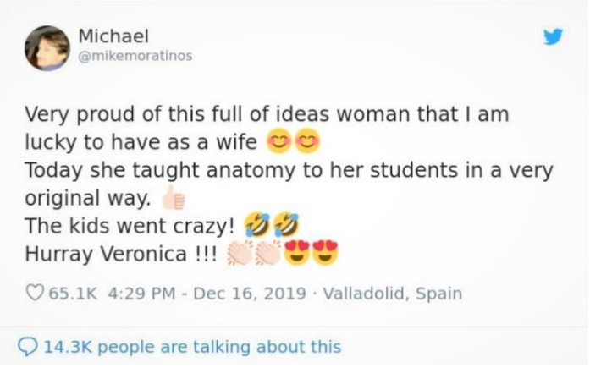Image resolution: width=590 pixels, height=368 pixels.
Task: Click the Twitter bird logo
Action: (x=552, y=37)
